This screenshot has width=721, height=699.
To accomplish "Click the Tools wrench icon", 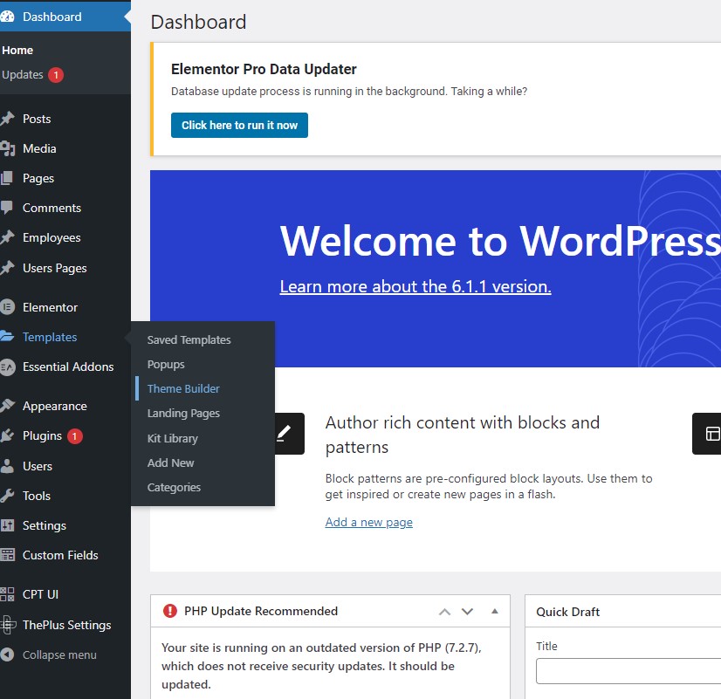I will (7, 496).
